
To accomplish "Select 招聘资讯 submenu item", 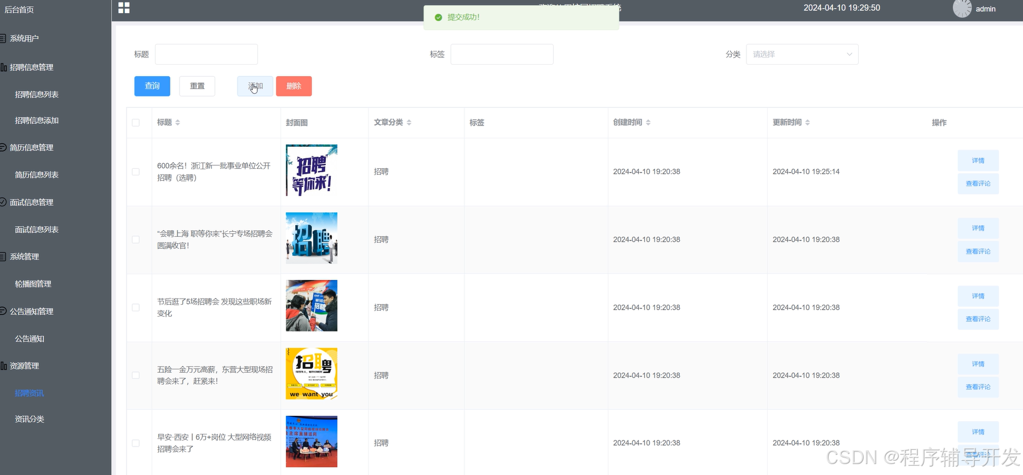I will point(29,393).
